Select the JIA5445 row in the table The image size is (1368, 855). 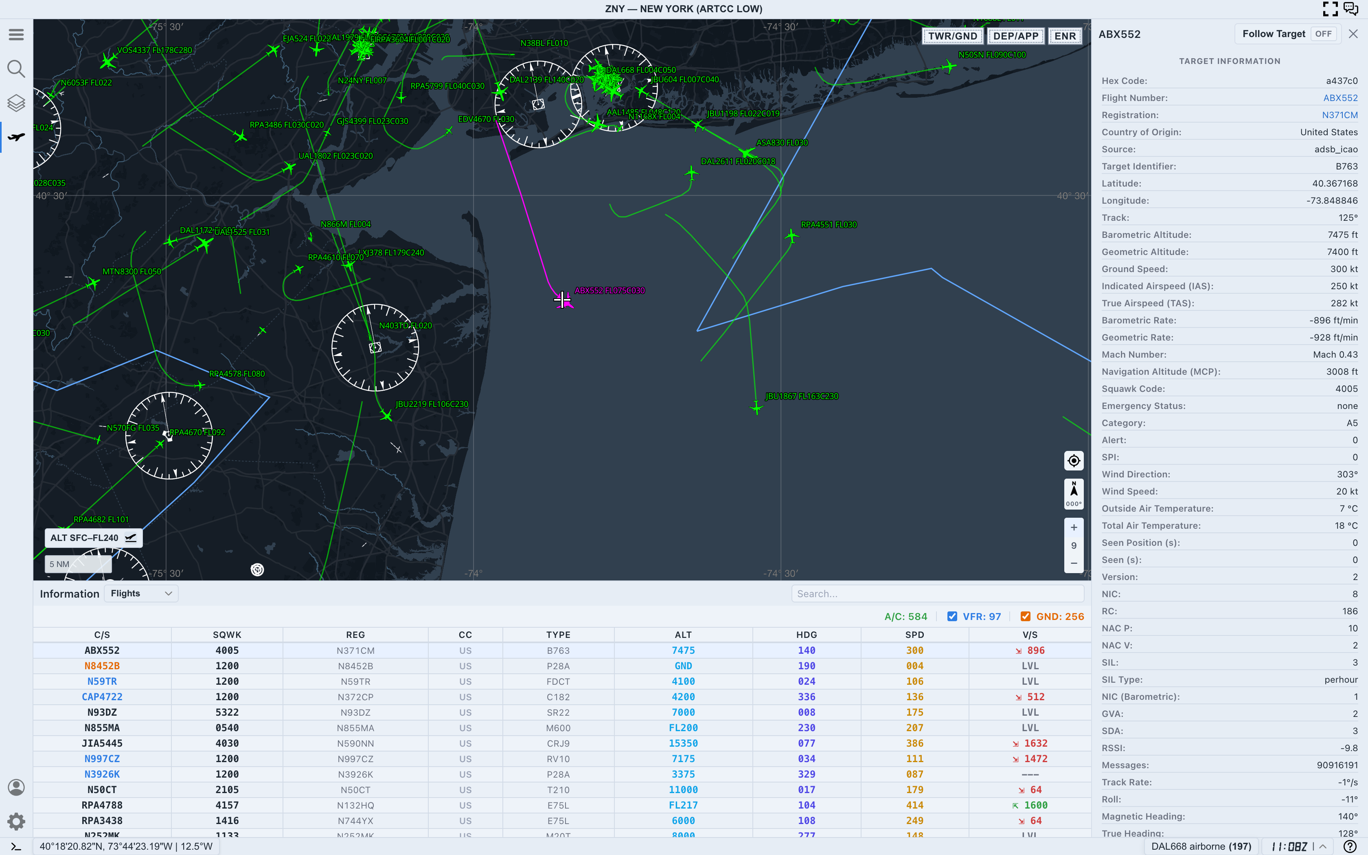coord(562,744)
